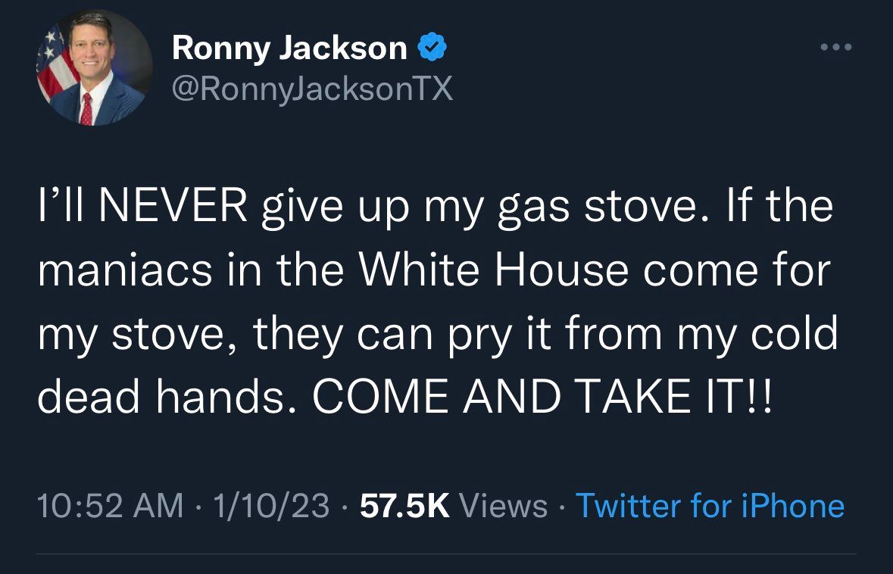This screenshot has height=574, width=893.
Task: Open Ronny Jackson's profile photo
Action: (x=95, y=68)
